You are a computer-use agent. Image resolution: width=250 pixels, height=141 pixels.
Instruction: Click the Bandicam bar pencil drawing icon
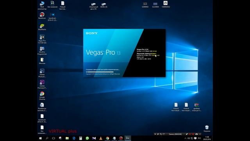point(187,134)
